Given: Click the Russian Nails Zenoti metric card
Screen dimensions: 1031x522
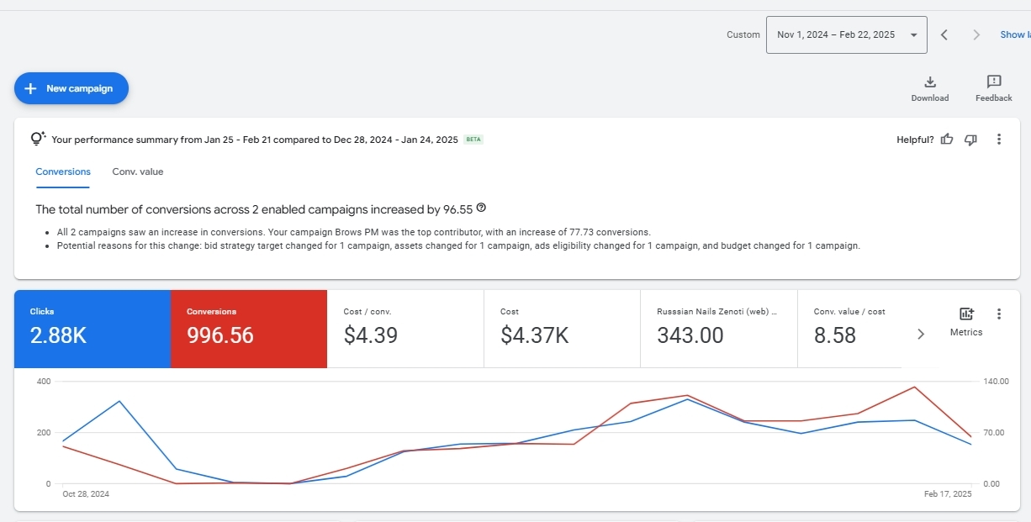Looking at the screenshot, I should point(718,329).
